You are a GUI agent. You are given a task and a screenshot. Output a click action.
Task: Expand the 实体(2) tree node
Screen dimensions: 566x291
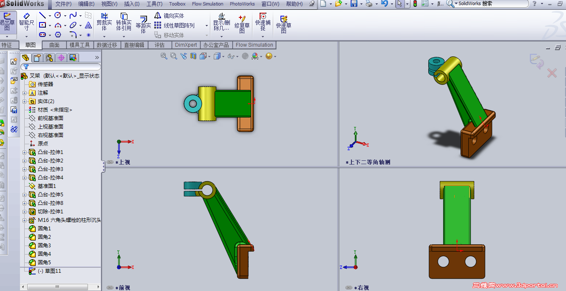click(x=24, y=101)
